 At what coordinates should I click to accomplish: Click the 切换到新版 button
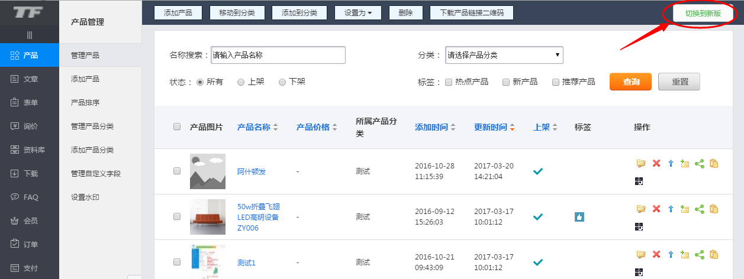coord(703,14)
